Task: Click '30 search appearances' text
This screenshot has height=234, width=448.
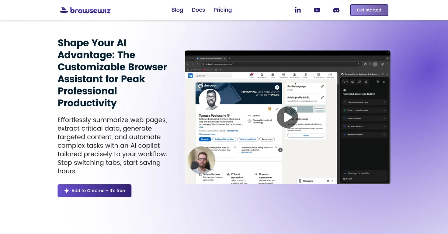Action: tap(265, 176)
